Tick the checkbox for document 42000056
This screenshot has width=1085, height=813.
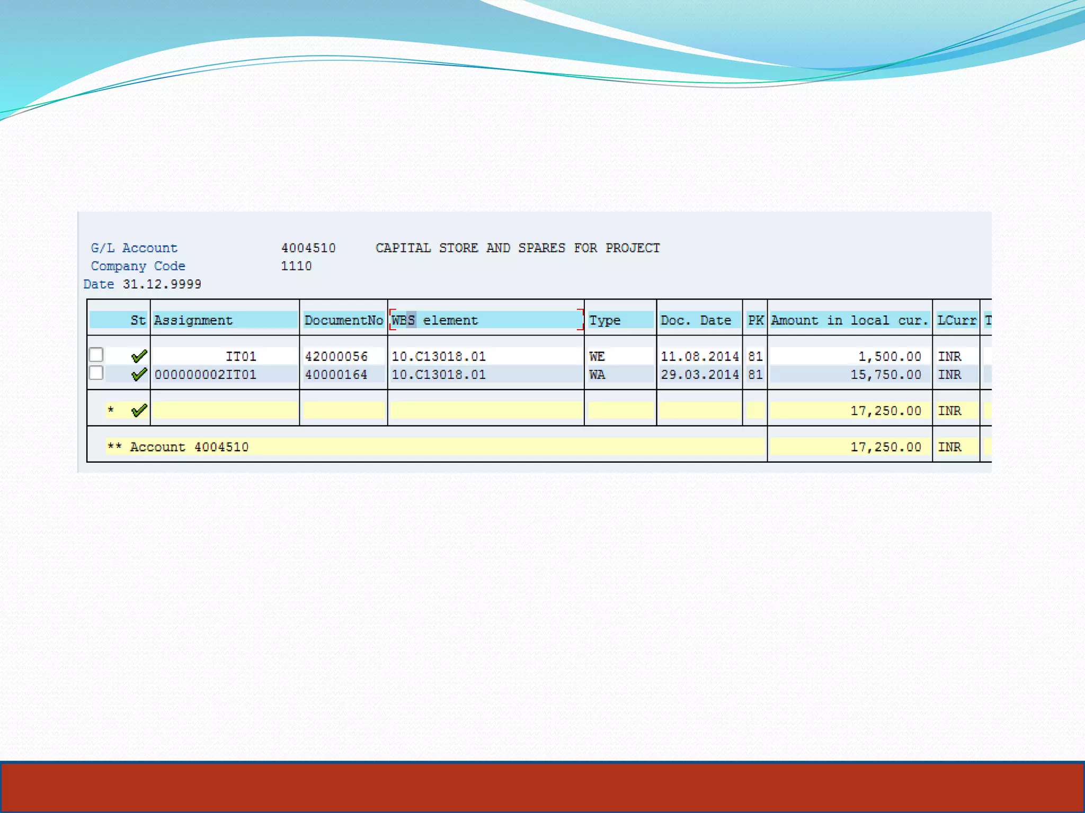coord(96,354)
